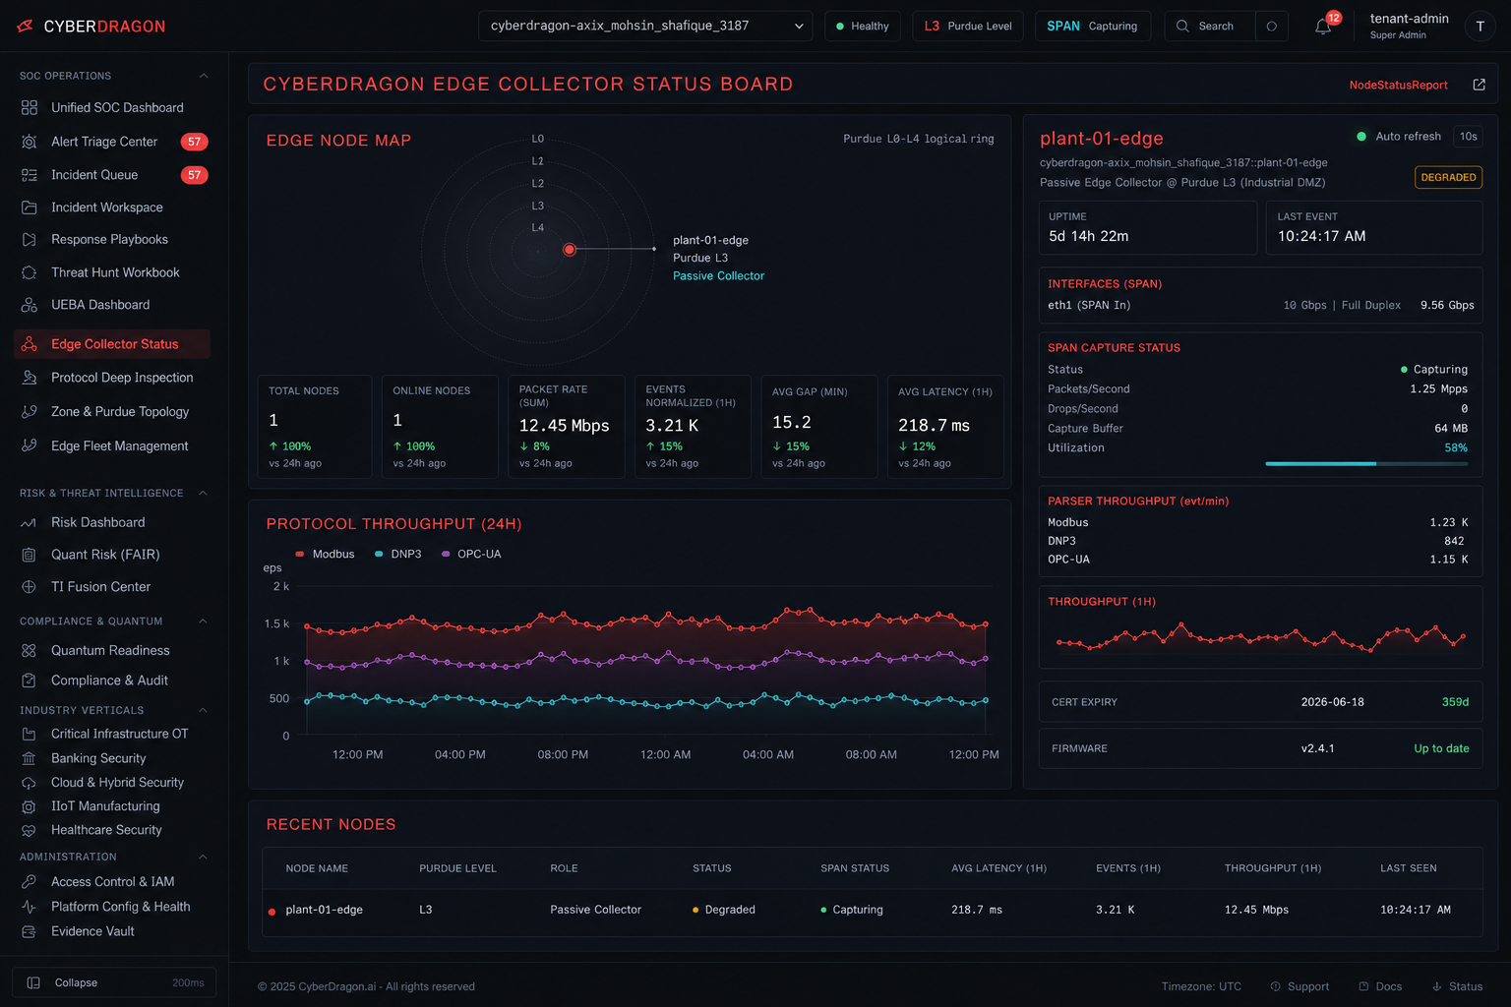Open the NodeStatusReport link
This screenshot has width=1511, height=1007.
click(1398, 86)
